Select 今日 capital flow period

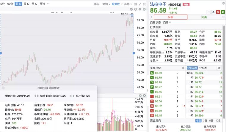(198, 120)
